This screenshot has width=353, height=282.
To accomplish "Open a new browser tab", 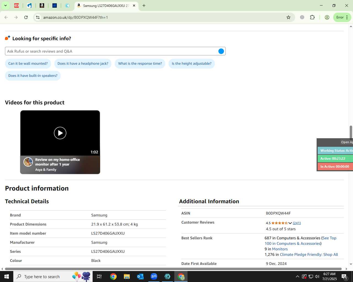I will (144, 6).
